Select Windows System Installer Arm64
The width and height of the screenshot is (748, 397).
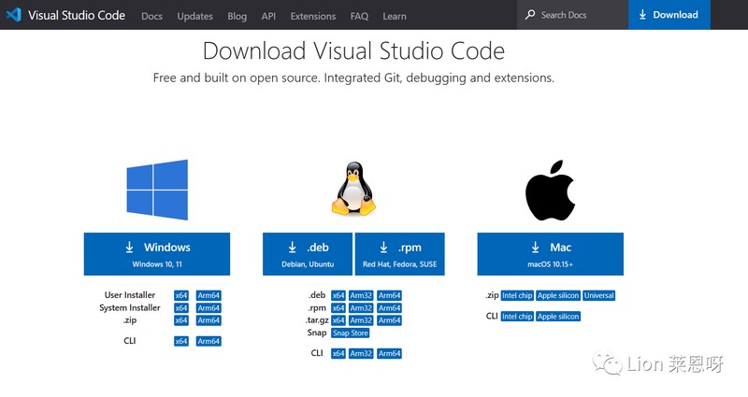tap(209, 308)
